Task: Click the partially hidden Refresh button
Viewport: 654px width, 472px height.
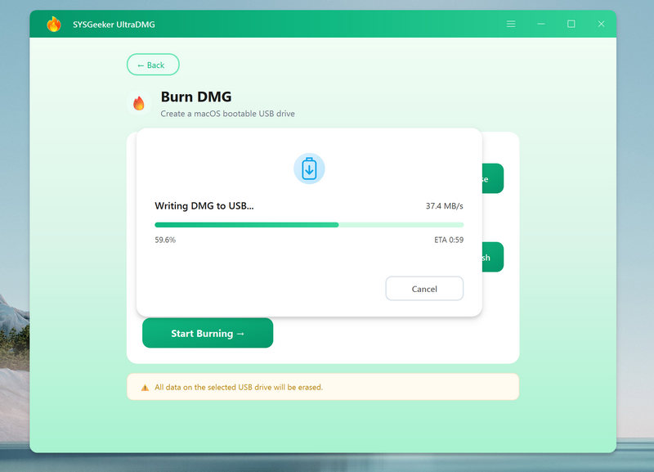Action: (x=492, y=257)
